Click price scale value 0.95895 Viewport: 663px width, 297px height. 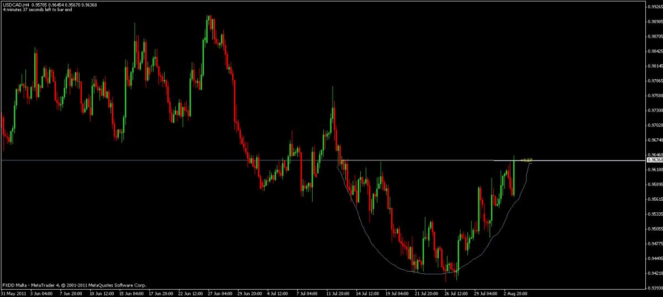655,185
